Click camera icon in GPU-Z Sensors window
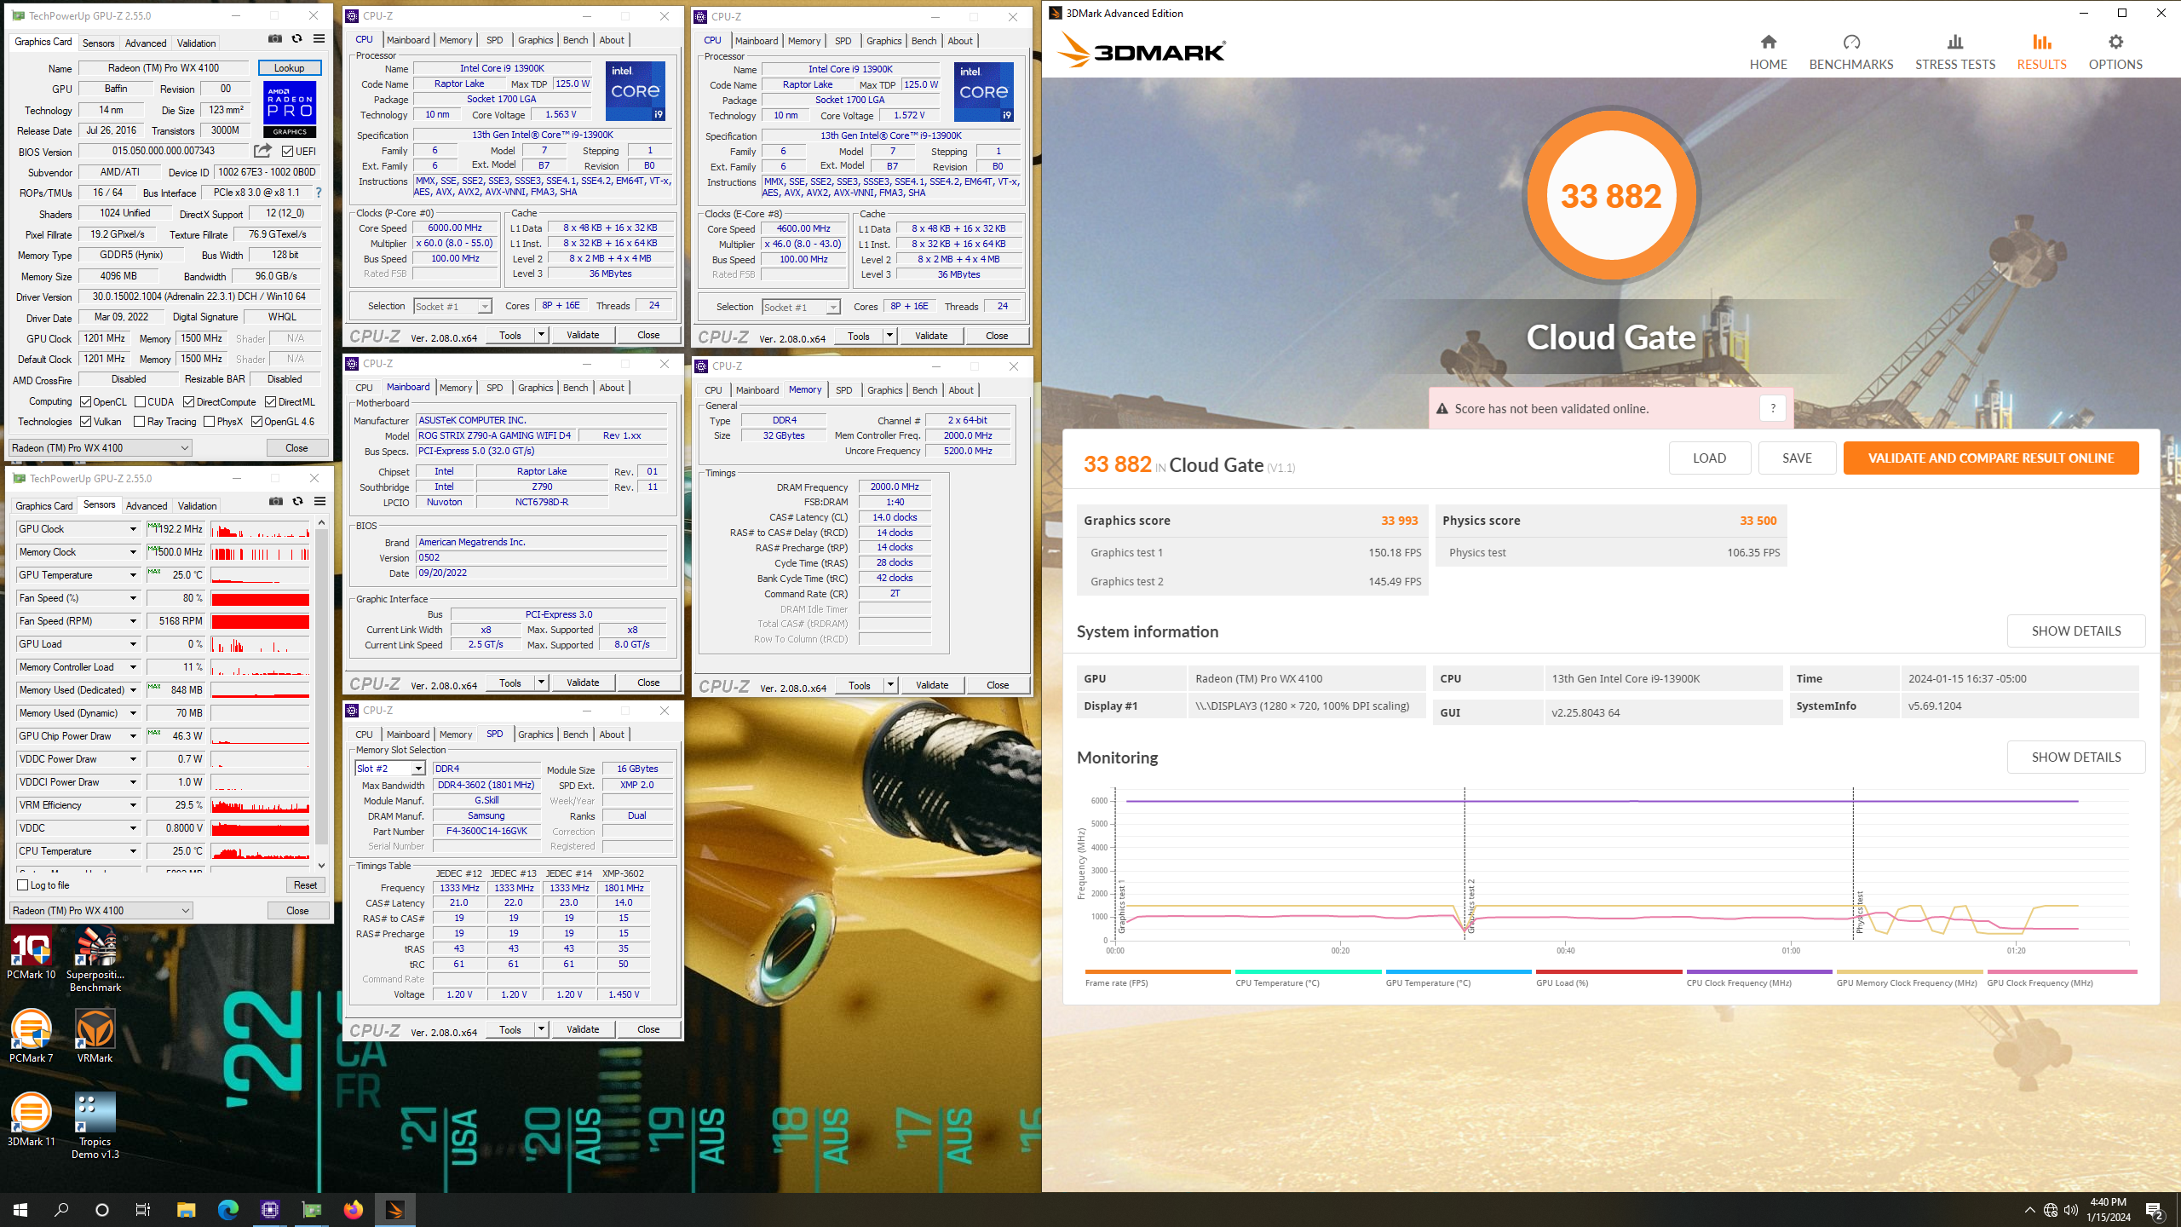Screen dimensions: 2181x1227 276,501
